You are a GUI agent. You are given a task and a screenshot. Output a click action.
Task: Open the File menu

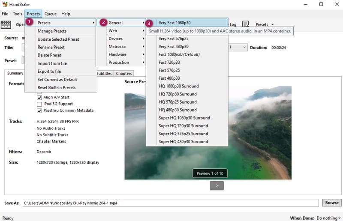(x=5, y=14)
